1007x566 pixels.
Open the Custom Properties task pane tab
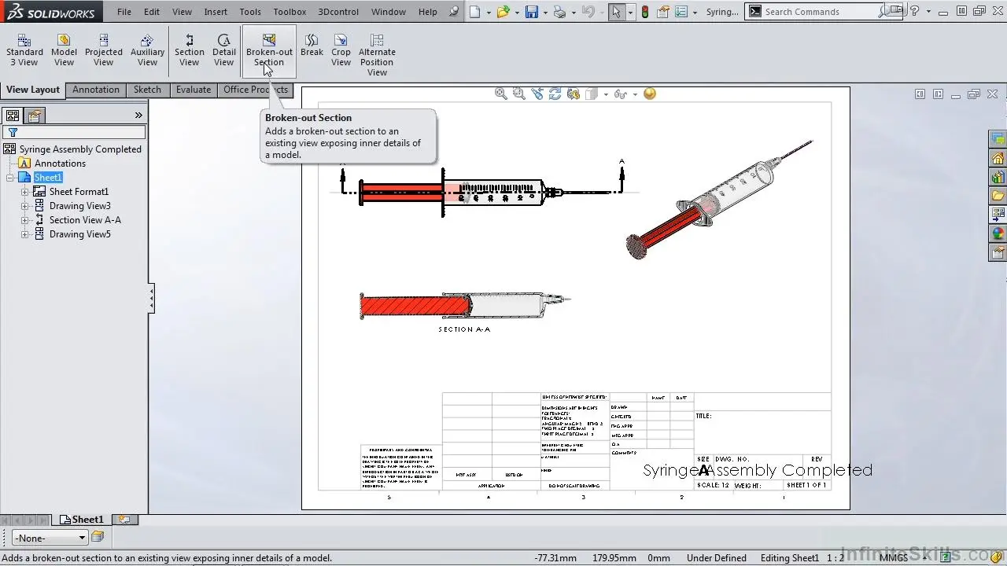pos(998,252)
